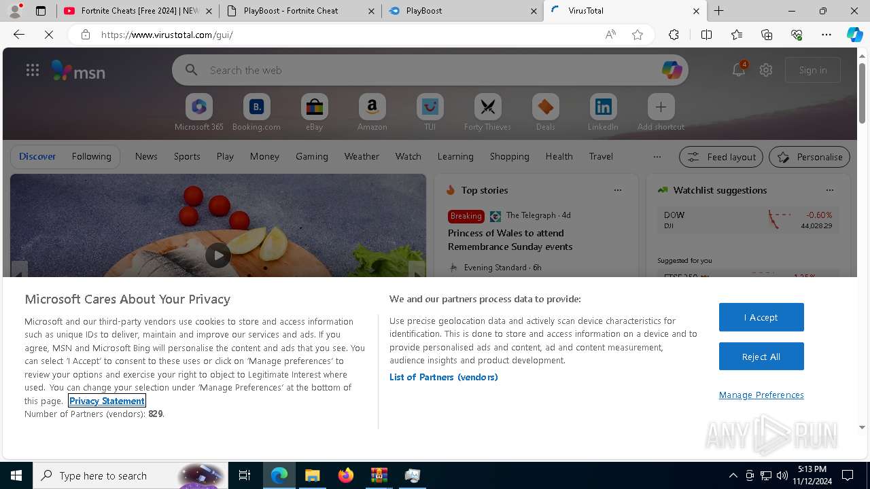
Task: Open the Weather category
Action: pyautogui.click(x=362, y=156)
